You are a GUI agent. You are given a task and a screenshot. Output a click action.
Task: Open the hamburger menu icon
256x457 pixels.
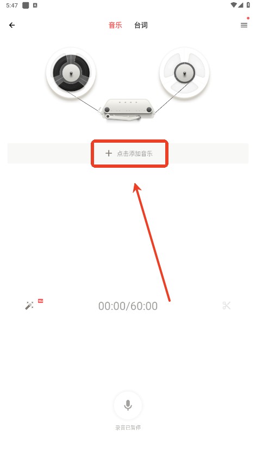244,26
